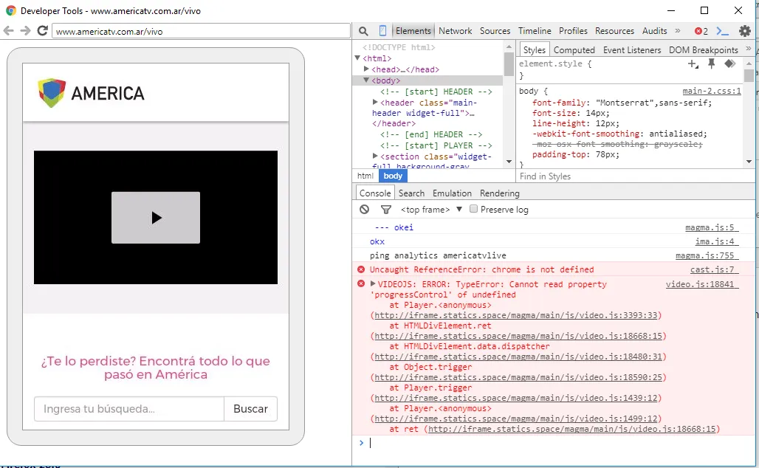This screenshot has width=759, height=468.
Task: Open the Event Listeners tab
Action: 632,50
